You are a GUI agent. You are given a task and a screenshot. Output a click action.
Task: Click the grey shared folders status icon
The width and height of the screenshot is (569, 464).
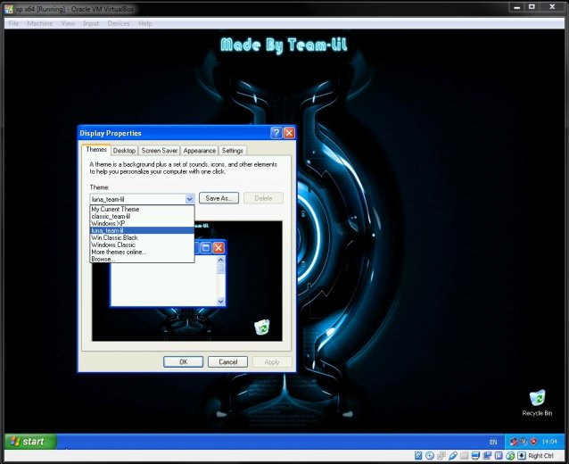coord(464,455)
